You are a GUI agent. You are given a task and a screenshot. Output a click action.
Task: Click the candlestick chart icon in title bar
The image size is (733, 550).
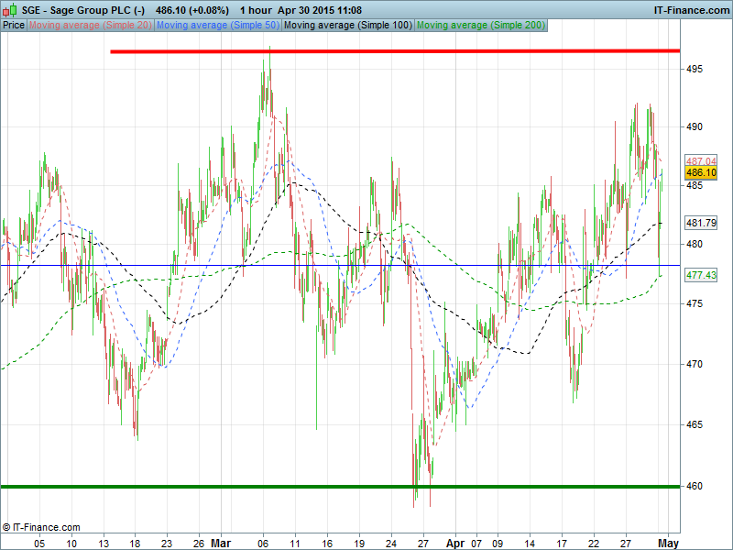tap(10, 9)
